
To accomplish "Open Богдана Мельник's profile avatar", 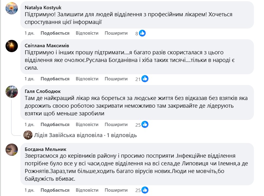I will pyautogui.click(x=12, y=149).
